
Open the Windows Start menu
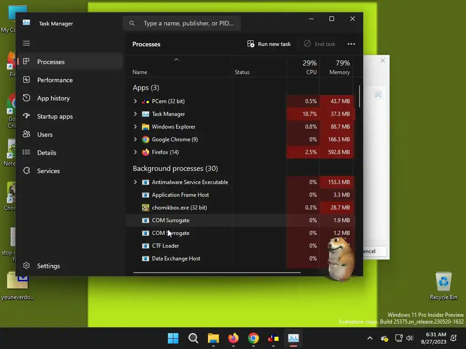coord(173,338)
